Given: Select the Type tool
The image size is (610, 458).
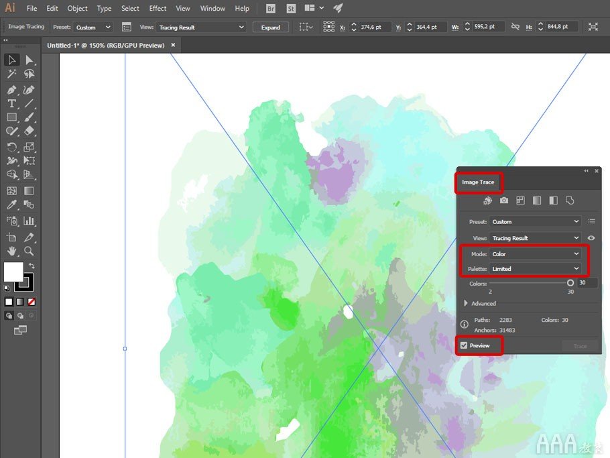Looking at the screenshot, I should (x=11, y=103).
